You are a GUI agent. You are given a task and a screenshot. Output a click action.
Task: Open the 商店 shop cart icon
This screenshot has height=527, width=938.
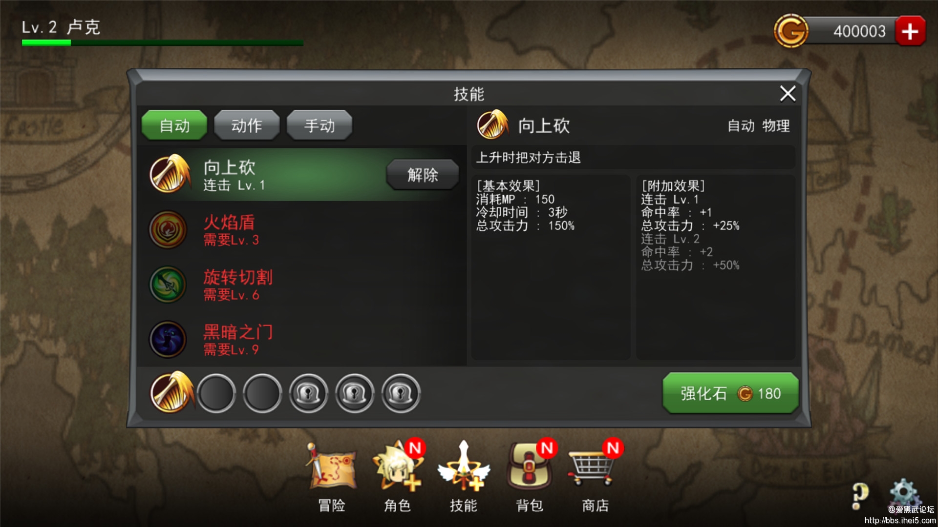592,467
